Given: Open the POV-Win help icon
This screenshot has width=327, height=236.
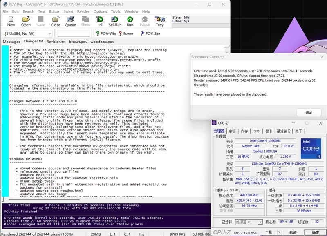Looking at the screenshot, I should pyautogui.click(x=106, y=33).
